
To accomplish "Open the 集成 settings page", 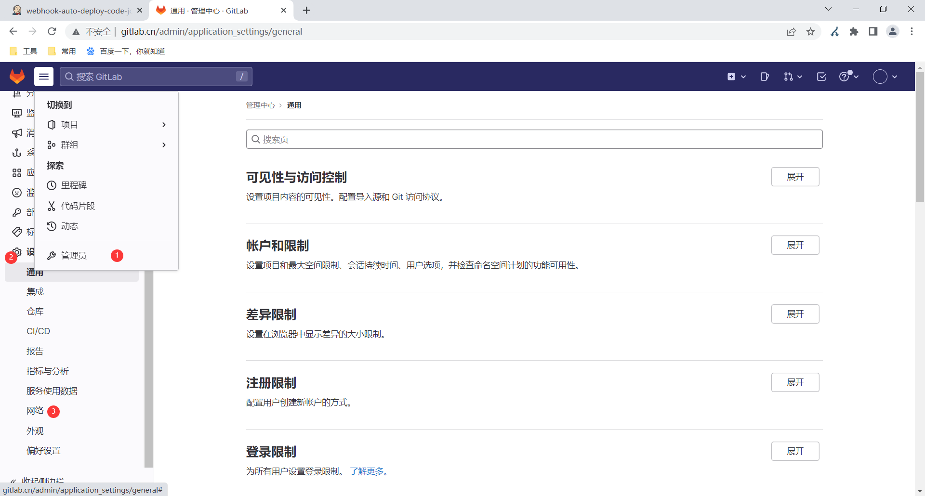I will click(x=35, y=292).
